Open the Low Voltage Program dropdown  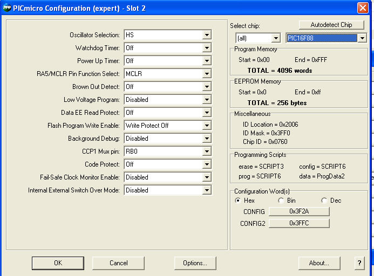click(x=207, y=100)
